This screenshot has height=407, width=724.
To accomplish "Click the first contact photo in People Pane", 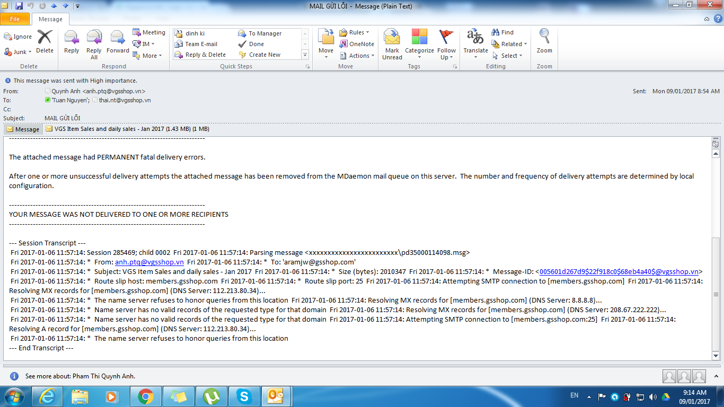I will 669,376.
